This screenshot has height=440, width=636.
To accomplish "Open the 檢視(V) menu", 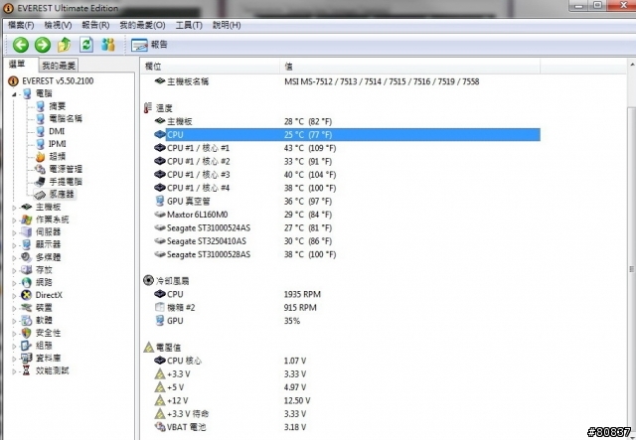I will [58, 25].
